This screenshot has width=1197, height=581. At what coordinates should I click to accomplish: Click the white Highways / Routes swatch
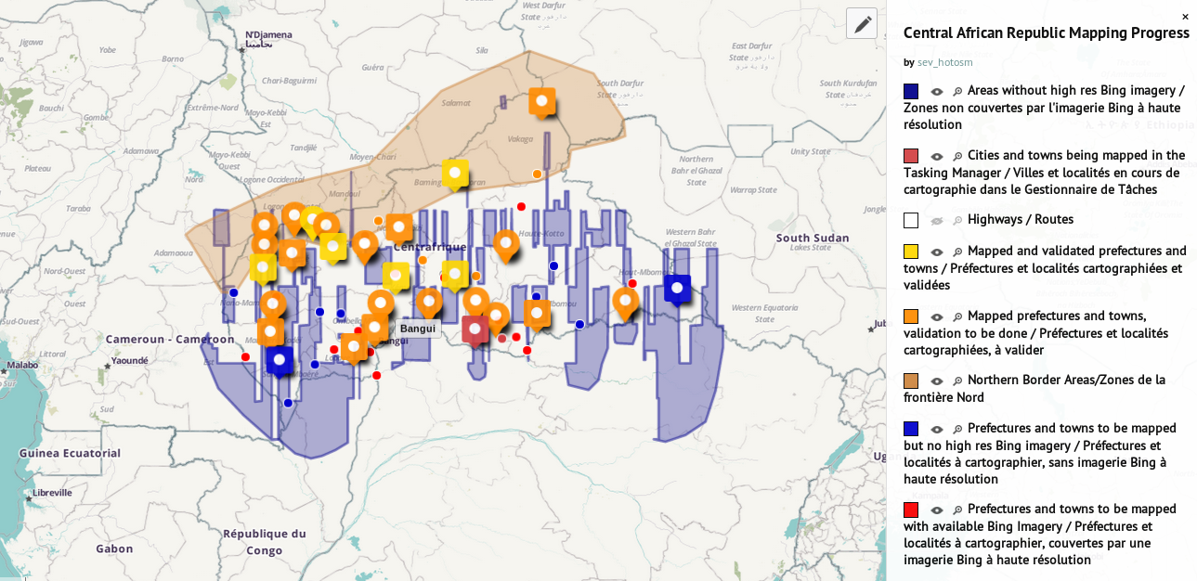911,220
